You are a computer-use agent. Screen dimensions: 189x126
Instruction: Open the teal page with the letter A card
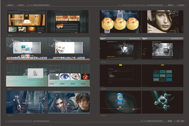tap(27, 76)
